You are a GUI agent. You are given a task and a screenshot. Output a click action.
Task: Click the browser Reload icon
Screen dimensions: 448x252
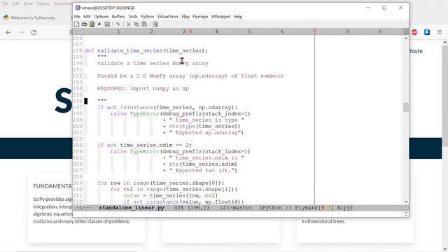coord(34,33)
